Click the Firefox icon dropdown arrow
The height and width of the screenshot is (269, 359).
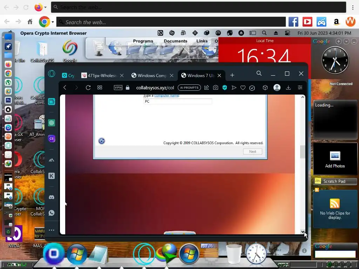click(45, 7)
